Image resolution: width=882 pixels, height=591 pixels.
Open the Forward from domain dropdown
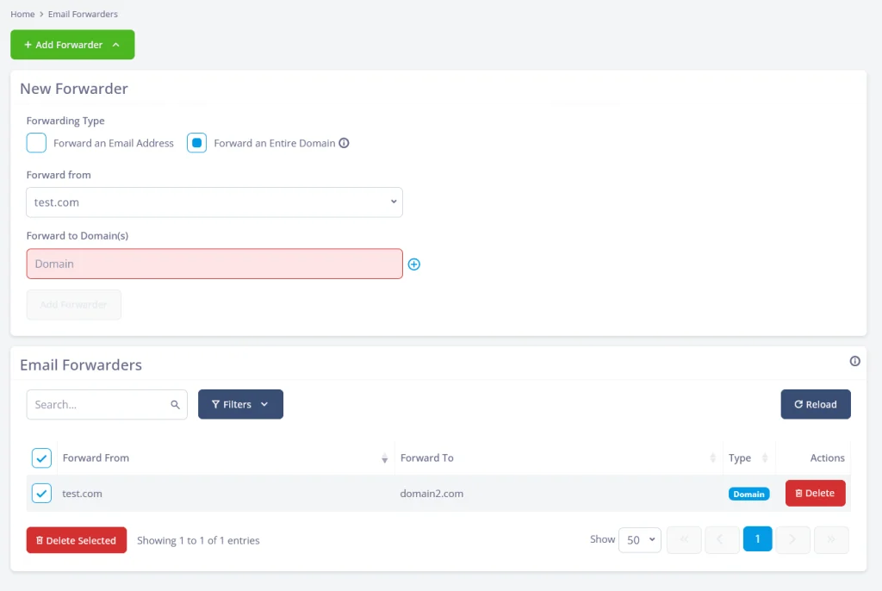(x=214, y=202)
